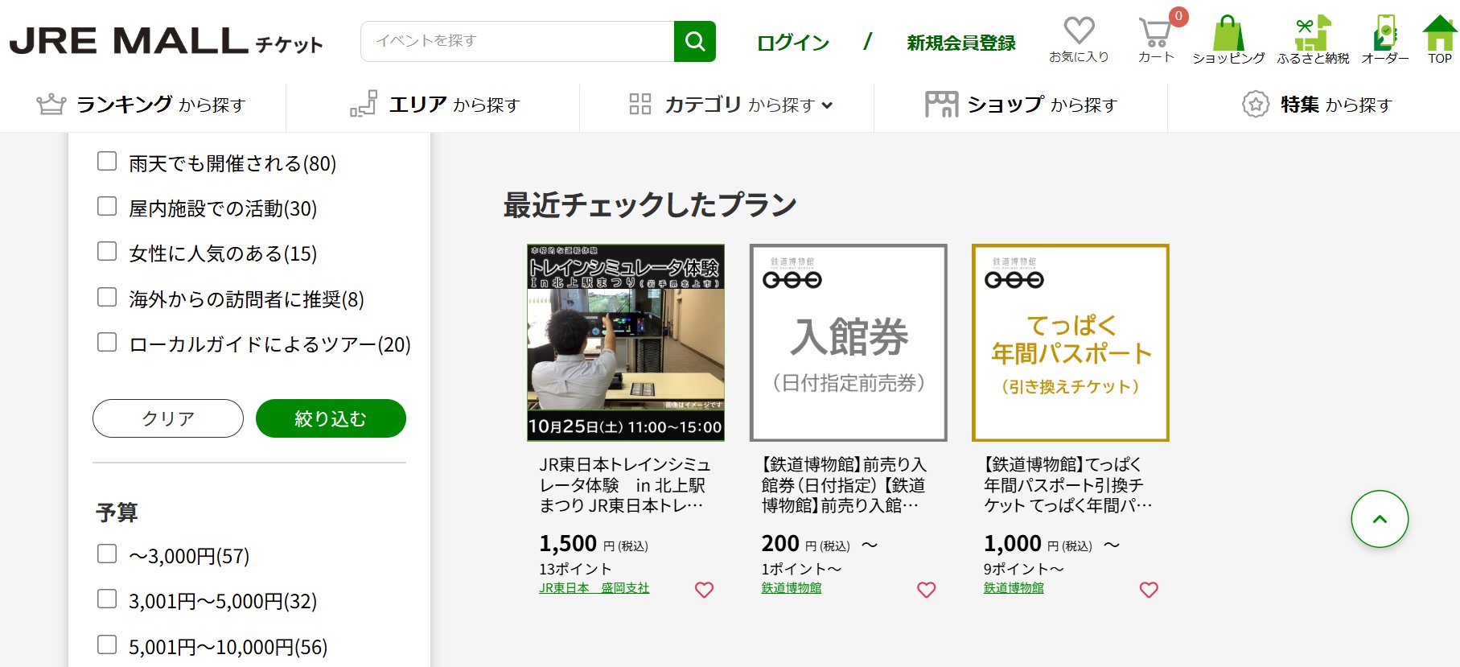Click the JRE MALL チケット logo
Image resolution: width=1460 pixels, height=667 pixels.
pyautogui.click(x=167, y=41)
